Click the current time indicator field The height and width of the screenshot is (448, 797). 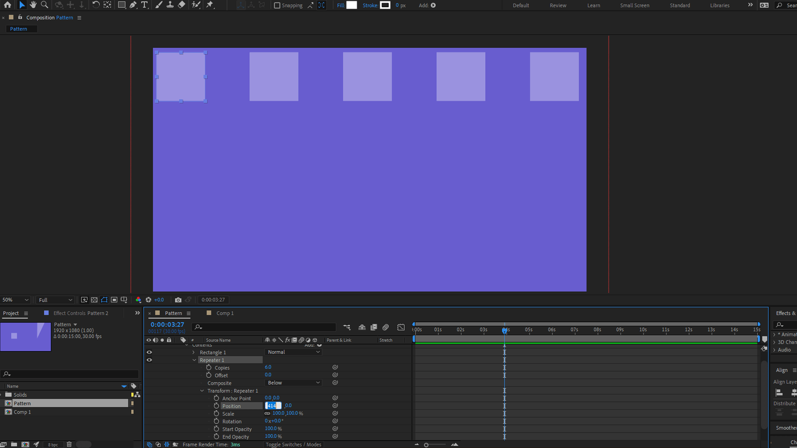tap(167, 324)
